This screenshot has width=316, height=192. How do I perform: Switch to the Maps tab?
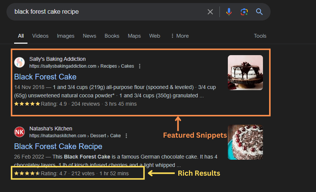tap(134, 36)
